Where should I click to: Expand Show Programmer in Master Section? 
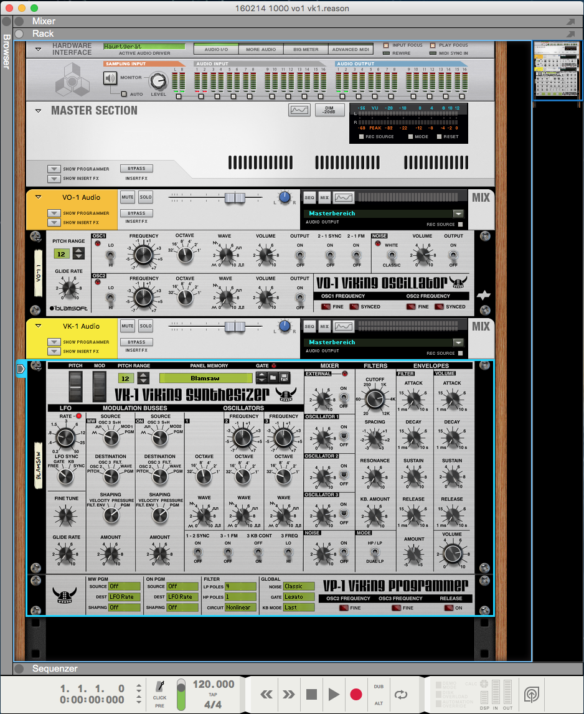click(x=54, y=169)
